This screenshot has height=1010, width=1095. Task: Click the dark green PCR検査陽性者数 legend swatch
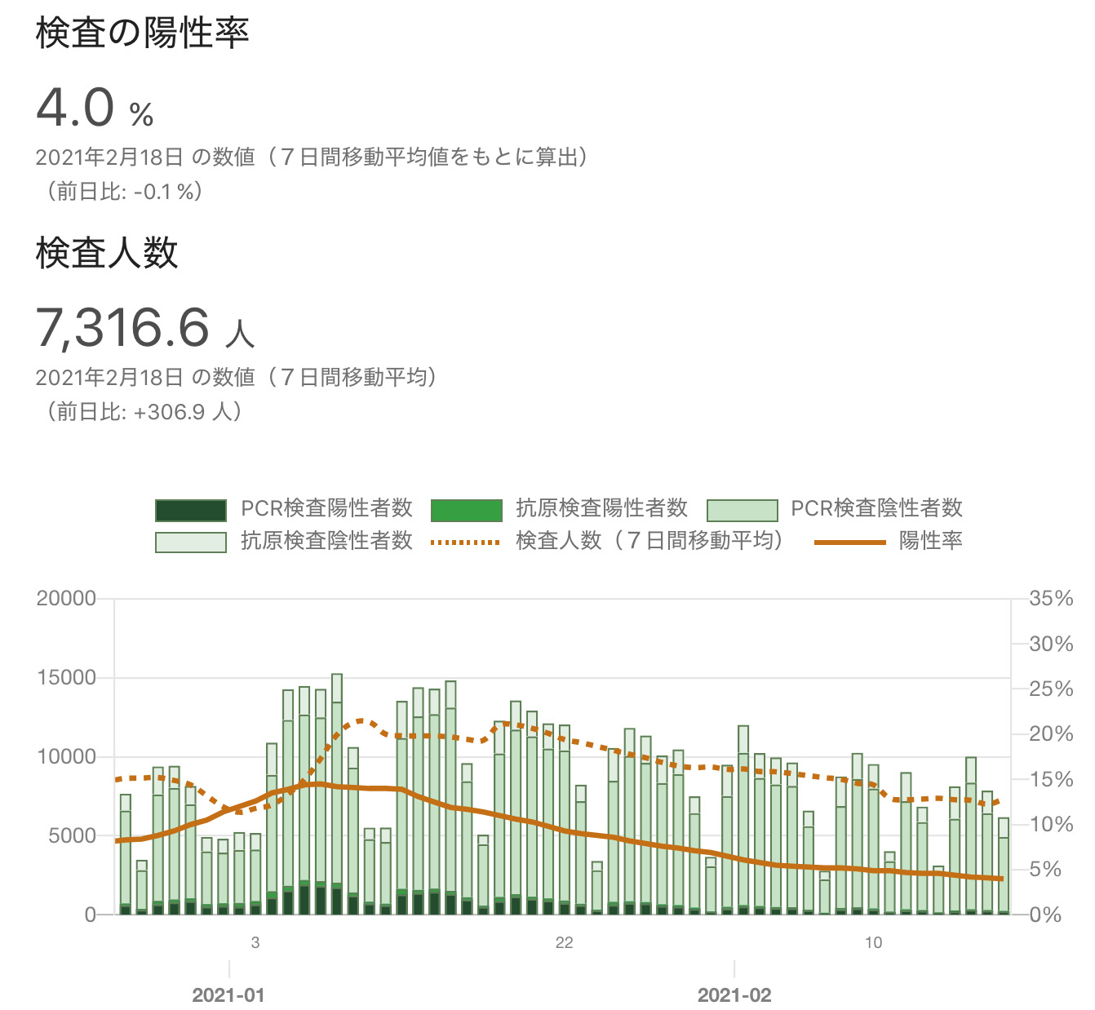190,510
